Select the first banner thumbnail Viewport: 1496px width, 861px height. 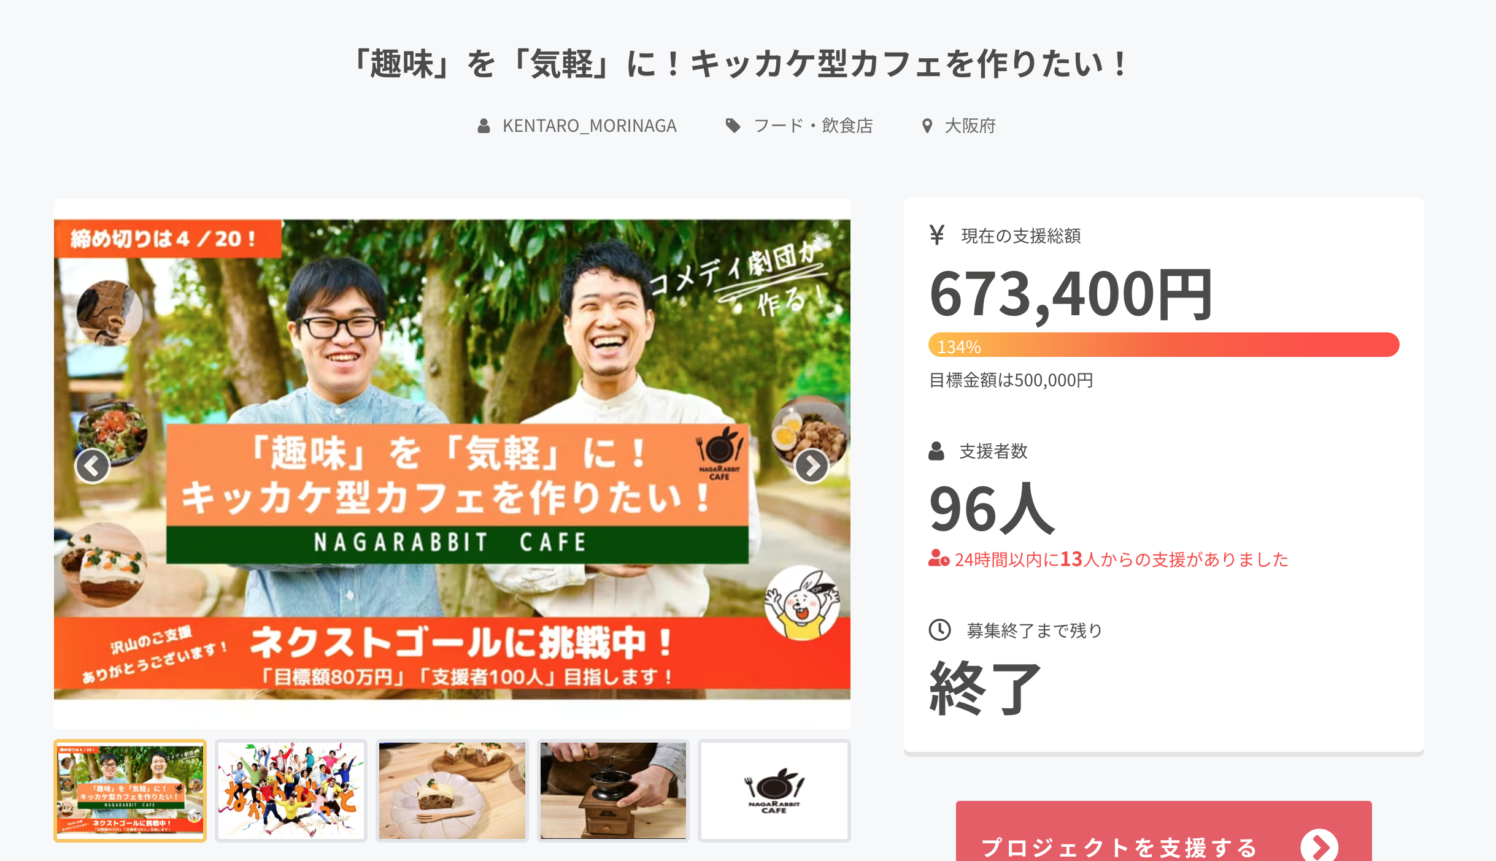(x=130, y=790)
